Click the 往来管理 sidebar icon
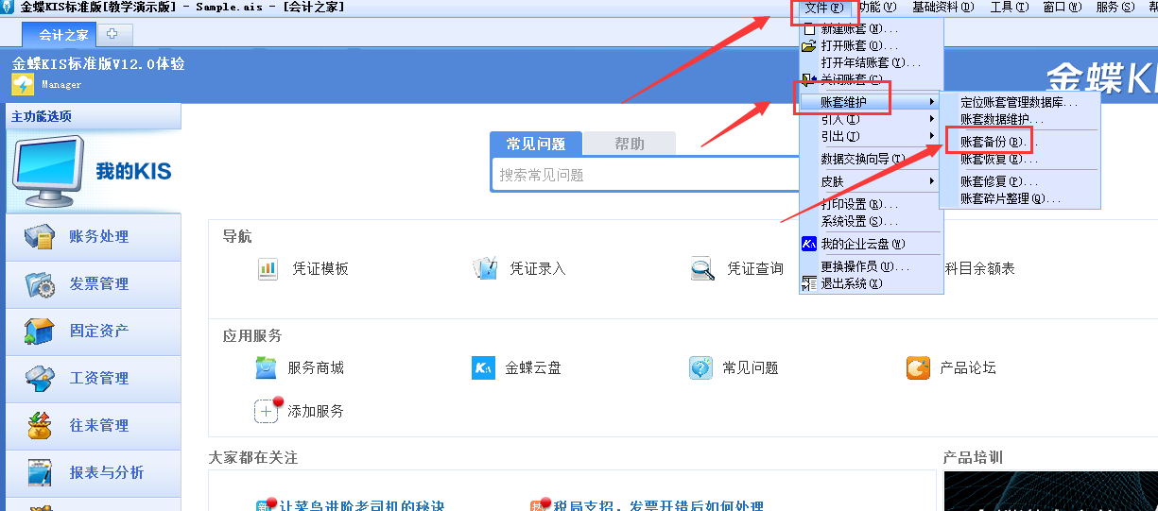1158x511 pixels. (x=40, y=426)
